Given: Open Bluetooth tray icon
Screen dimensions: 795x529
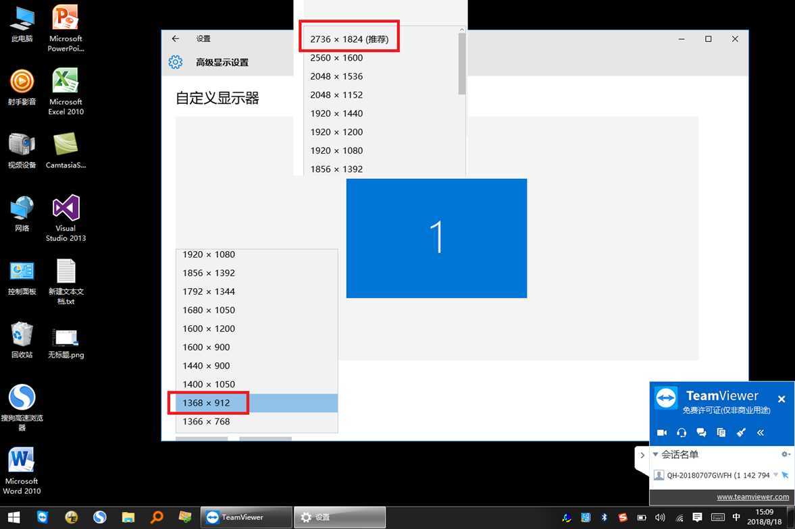Looking at the screenshot, I should click(604, 518).
